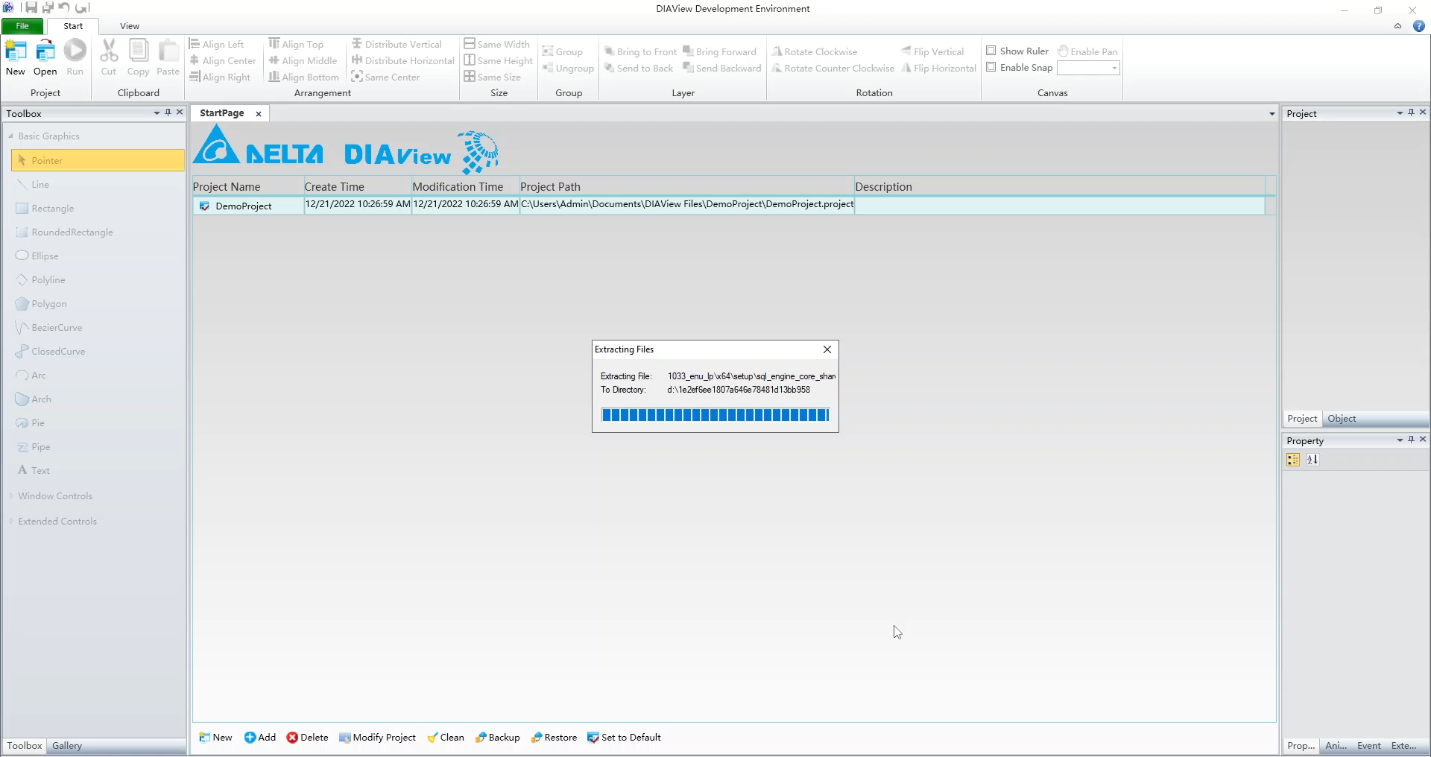Select the Rotate Clockwise tool
Image resolution: width=1431 pixels, height=757 pixels.
point(815,51)
